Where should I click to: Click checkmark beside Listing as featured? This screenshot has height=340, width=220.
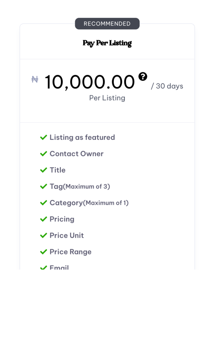click(43, 137)
